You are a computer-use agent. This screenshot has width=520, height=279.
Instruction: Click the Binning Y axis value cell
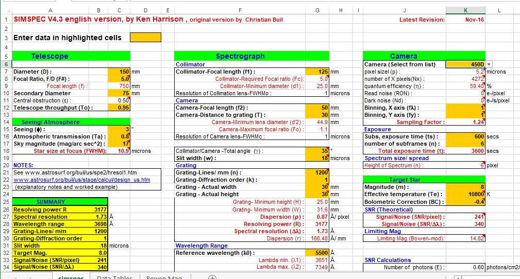tap(465, 115)
